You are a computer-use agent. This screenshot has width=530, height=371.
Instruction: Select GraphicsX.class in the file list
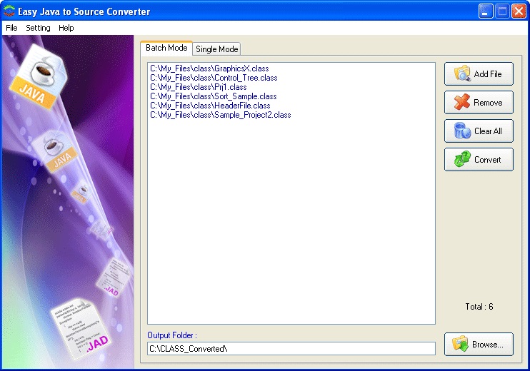[x=209, y=68]
